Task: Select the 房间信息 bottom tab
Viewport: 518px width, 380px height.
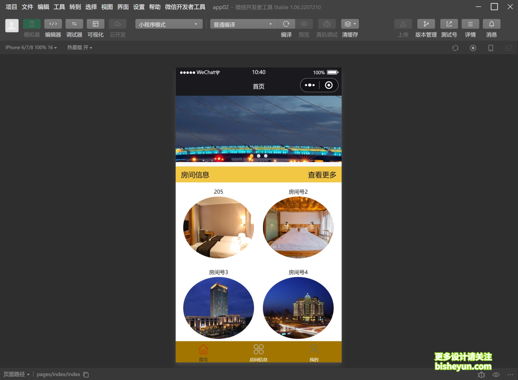Action: (x=258, y=353)
